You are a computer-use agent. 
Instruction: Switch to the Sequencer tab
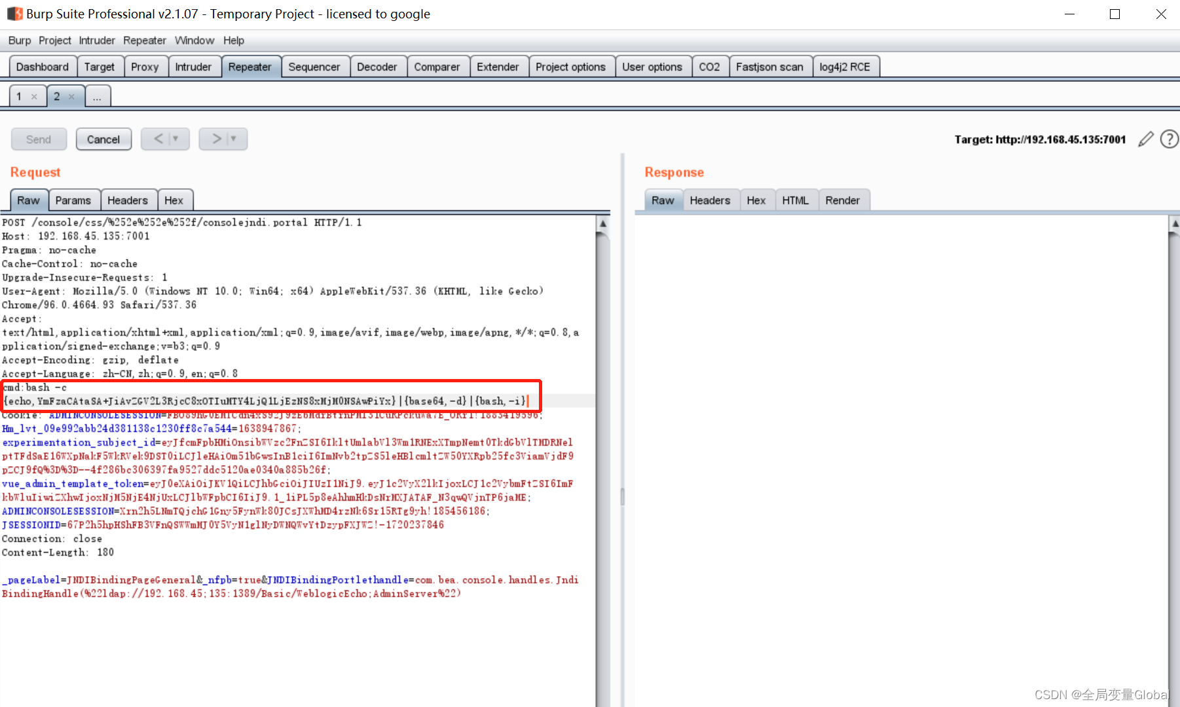click(x=314, y=67)
